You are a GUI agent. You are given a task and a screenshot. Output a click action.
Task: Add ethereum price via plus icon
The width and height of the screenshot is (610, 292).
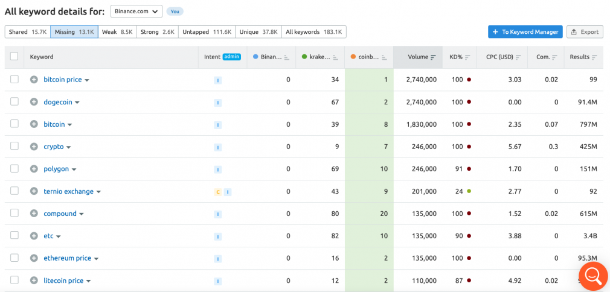click(34, 258)
